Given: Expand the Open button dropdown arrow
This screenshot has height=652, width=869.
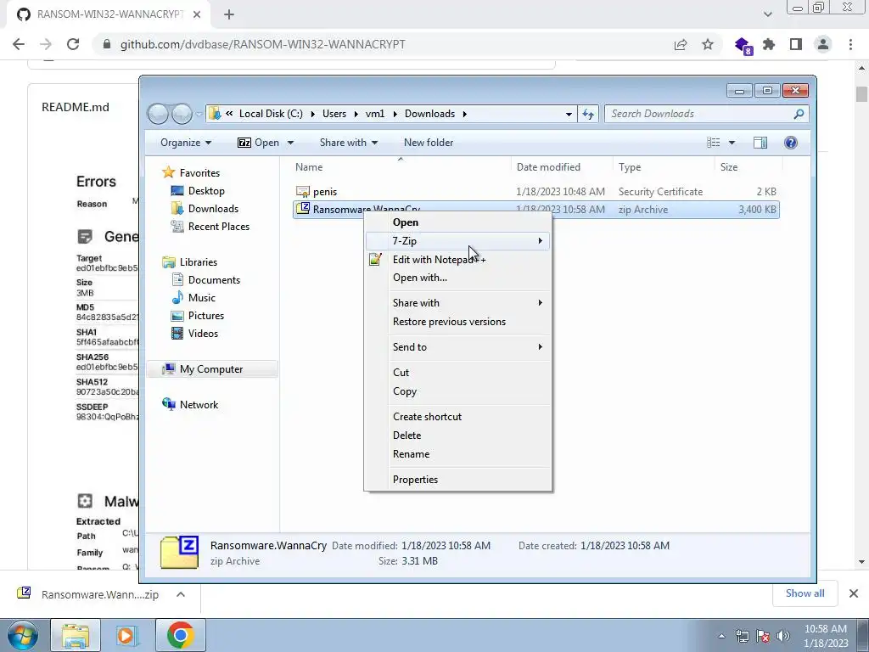Looking at the screenshot, I should [x=290, y=143].
